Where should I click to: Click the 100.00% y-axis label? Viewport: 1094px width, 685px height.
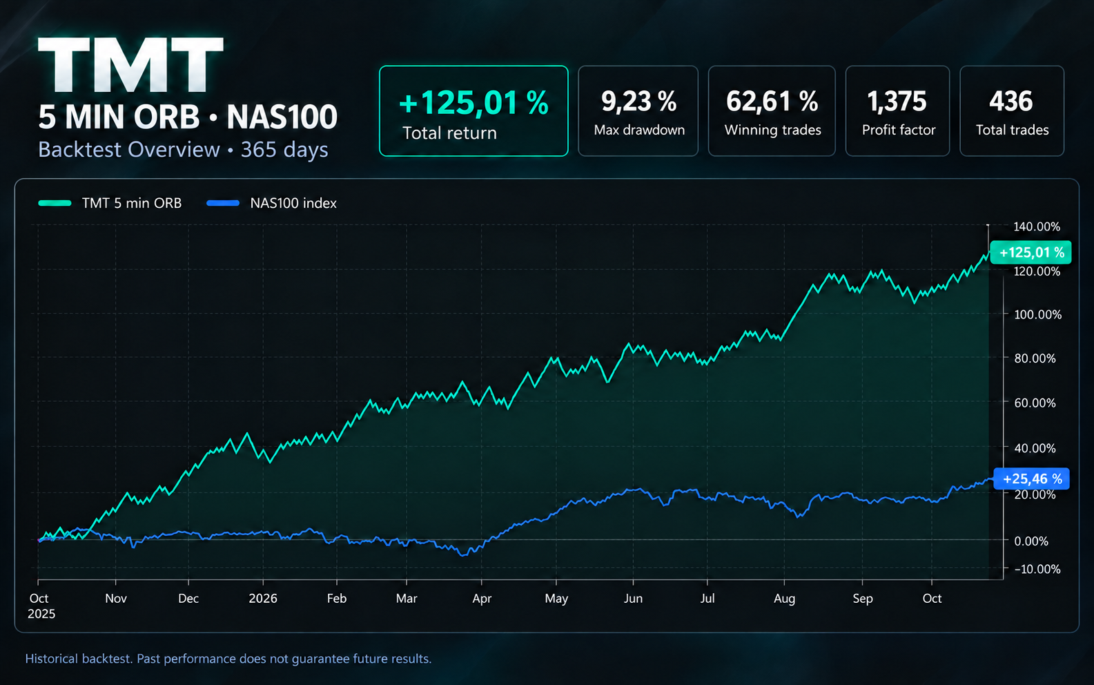click(x=1037, y=314)
